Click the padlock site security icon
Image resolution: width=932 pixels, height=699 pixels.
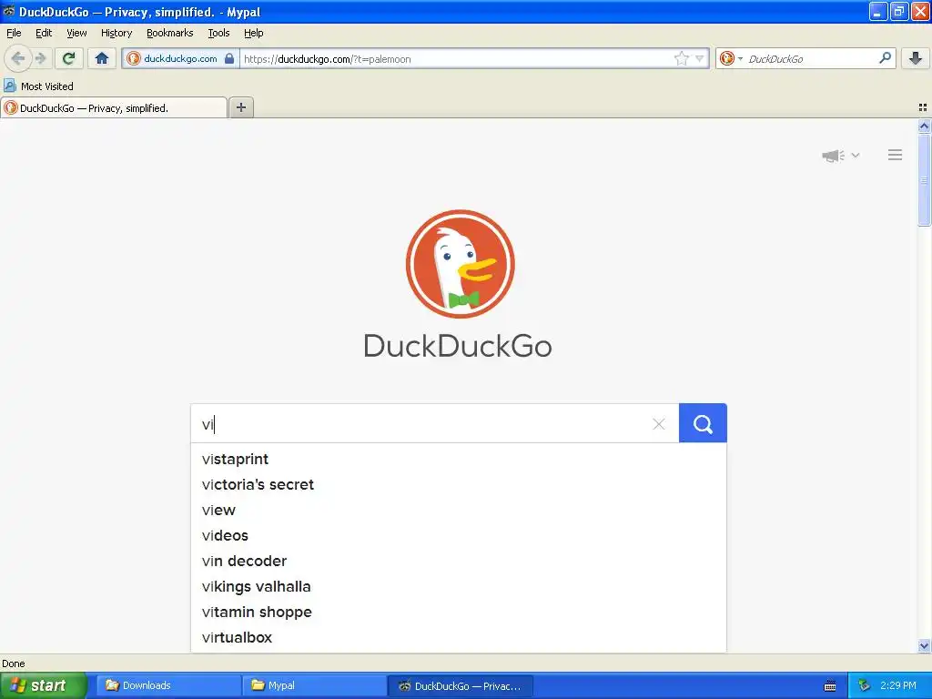coord(228,58)
